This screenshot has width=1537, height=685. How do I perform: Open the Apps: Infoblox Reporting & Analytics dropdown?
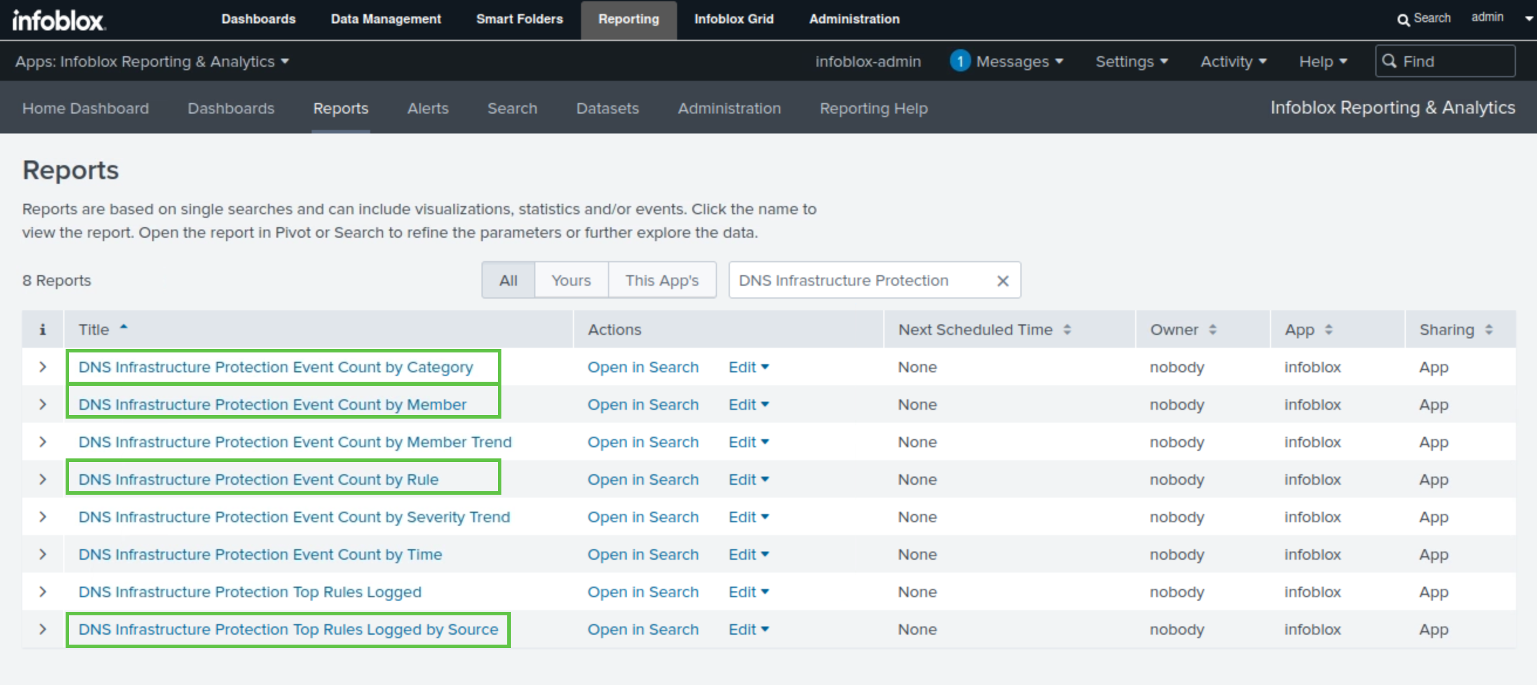[x=152, y=61]
